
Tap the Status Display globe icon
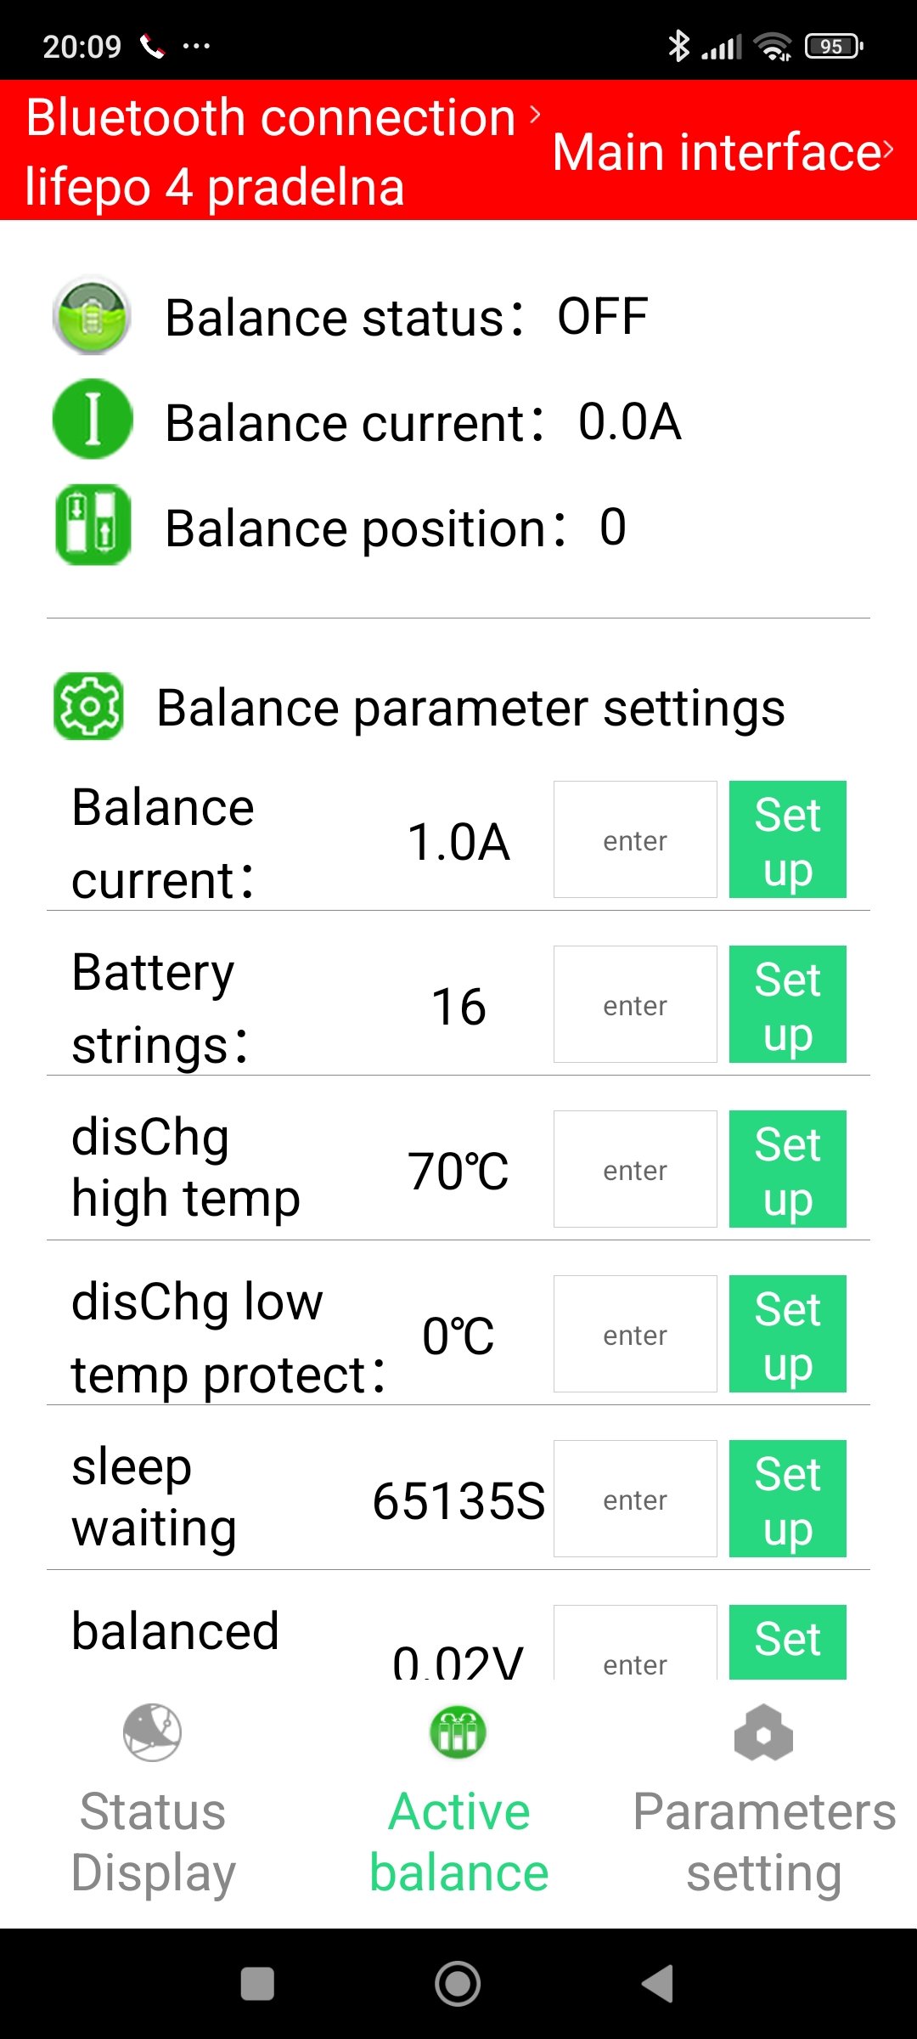pos(152,1732)
